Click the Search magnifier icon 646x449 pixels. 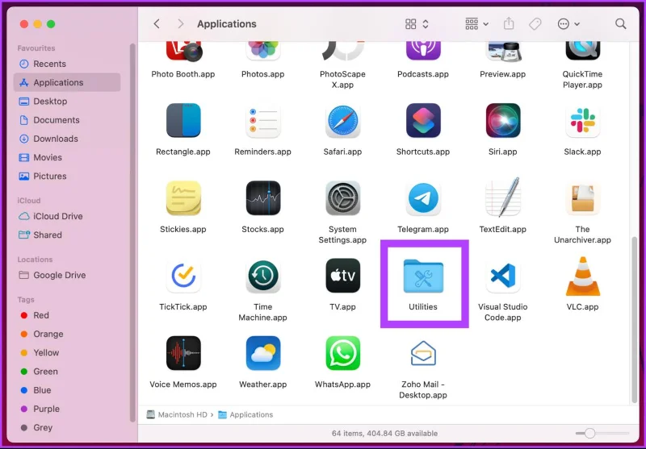tap(620, 24)
